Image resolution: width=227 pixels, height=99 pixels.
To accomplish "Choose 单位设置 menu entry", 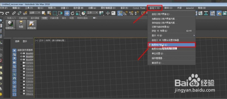I will pyautogui.click(x=172, y=54).
